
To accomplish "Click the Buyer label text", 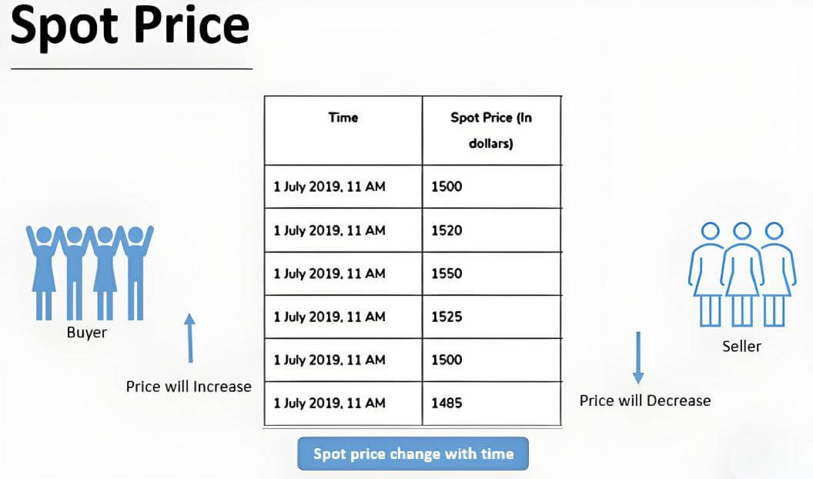I will point(86,332).
